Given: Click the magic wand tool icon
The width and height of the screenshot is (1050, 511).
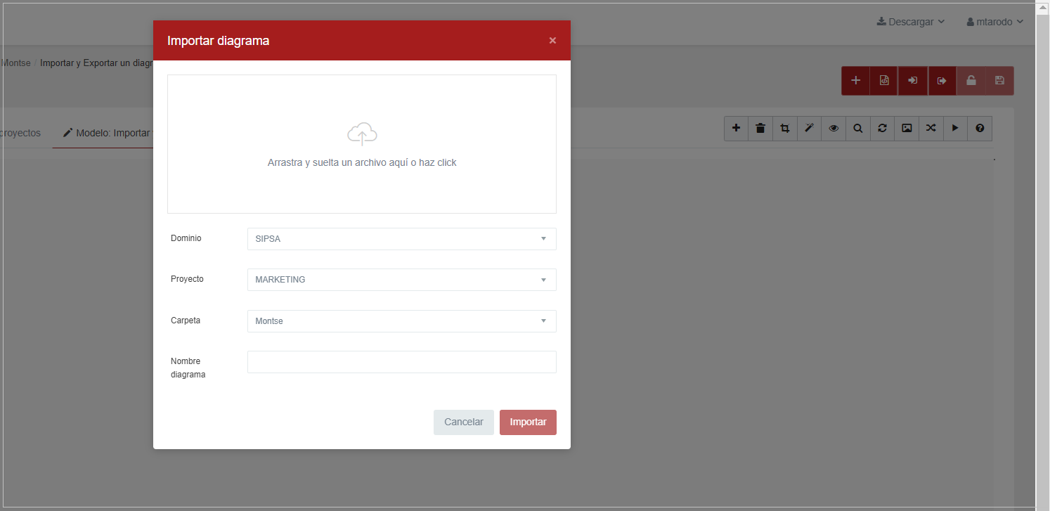Looking at the screenshot, I should pyautogui.click(x=809, y=128).
